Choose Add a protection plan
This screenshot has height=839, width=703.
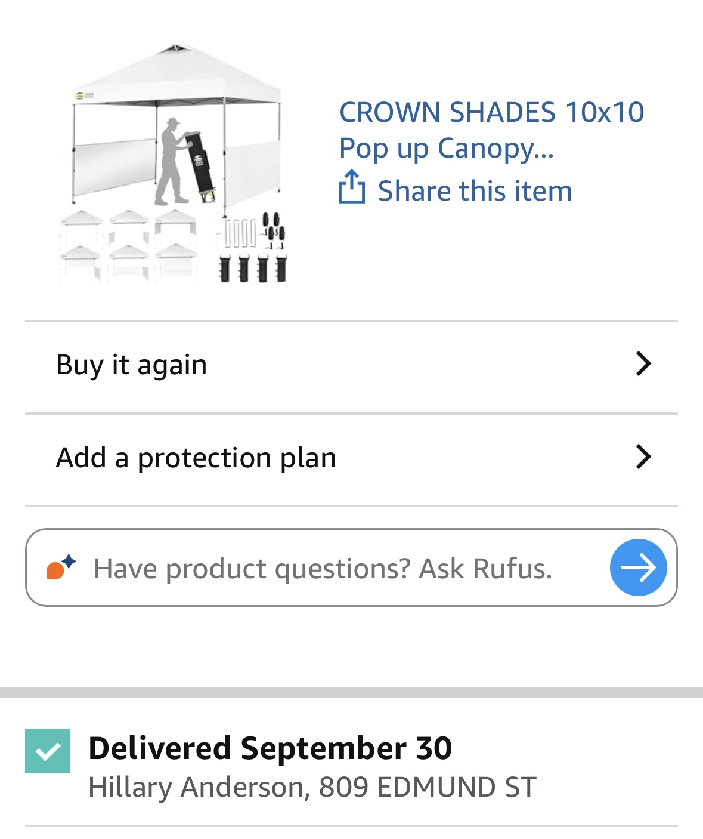point(196,458)
